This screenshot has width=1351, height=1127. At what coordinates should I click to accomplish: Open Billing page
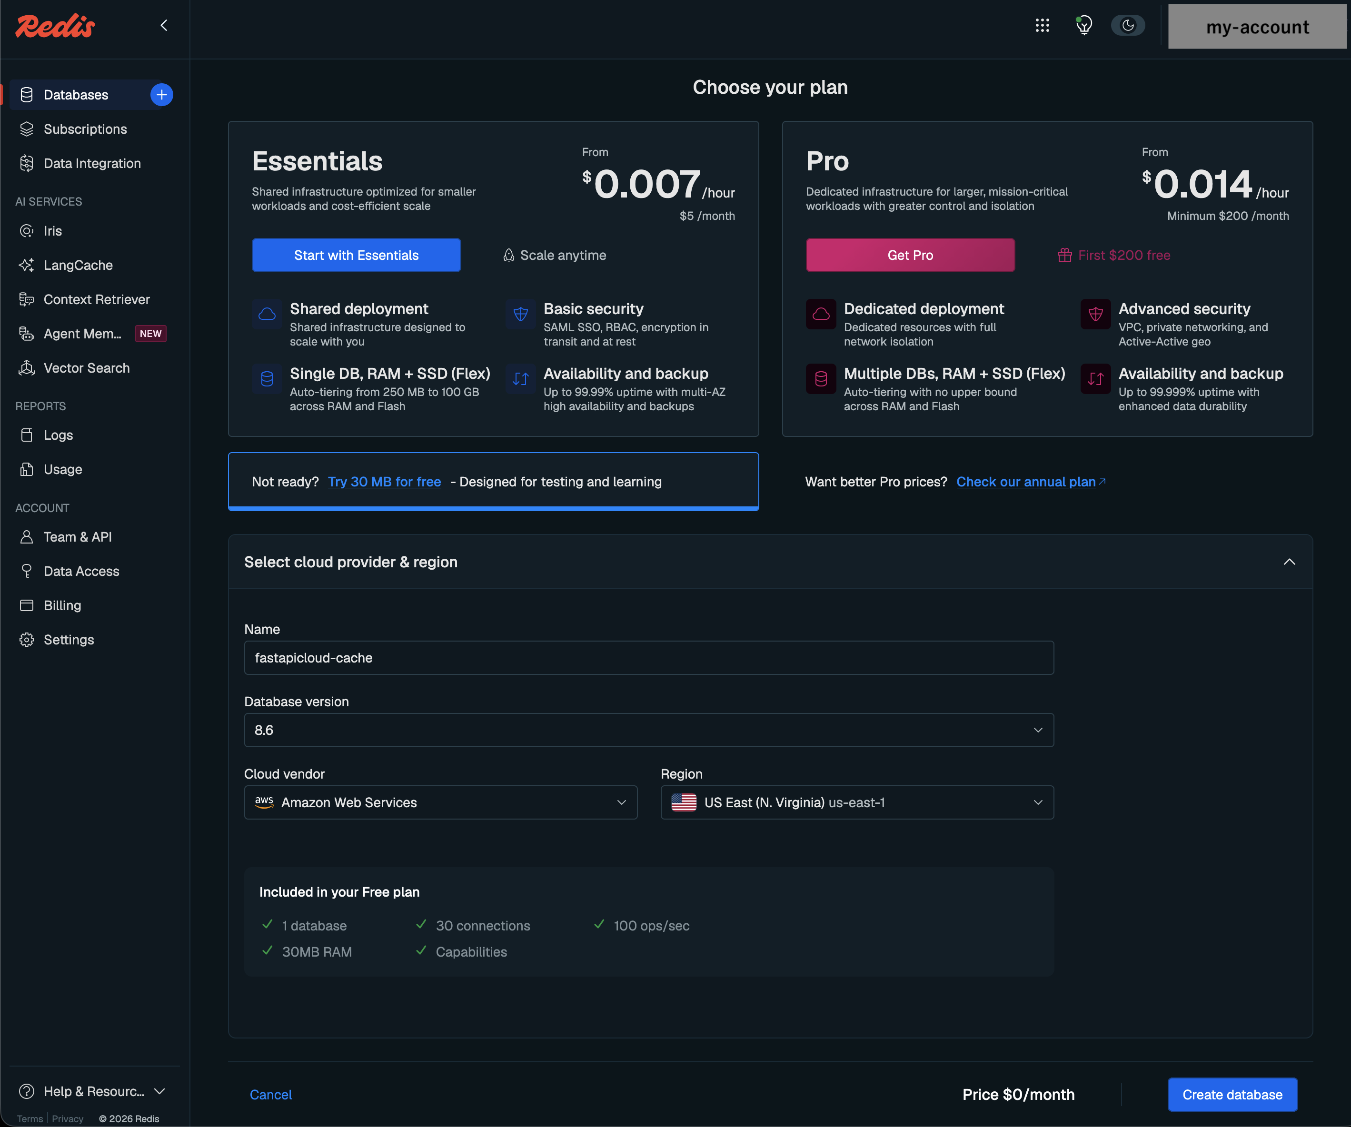point(62,605)
